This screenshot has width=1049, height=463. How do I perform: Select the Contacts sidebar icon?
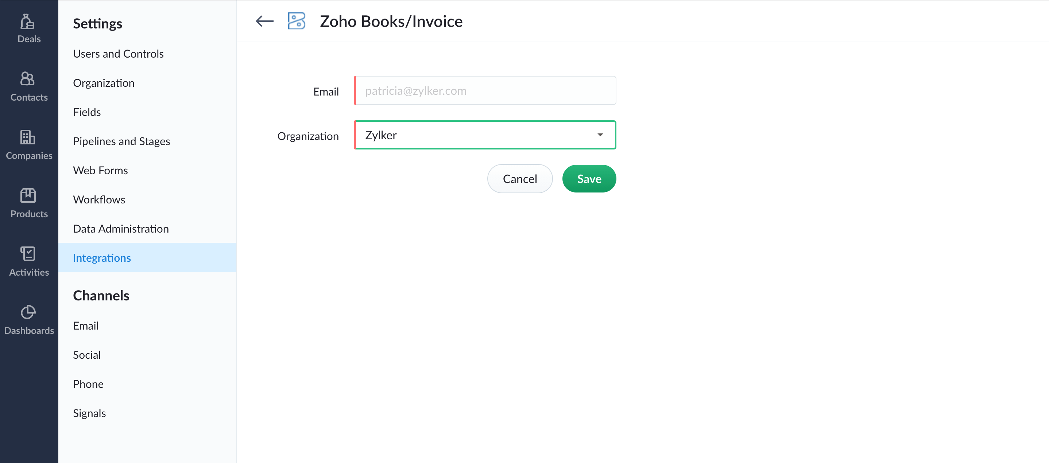coord(28,80)
